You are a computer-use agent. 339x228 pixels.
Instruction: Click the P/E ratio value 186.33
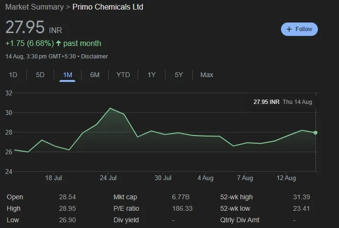[182, 209]
